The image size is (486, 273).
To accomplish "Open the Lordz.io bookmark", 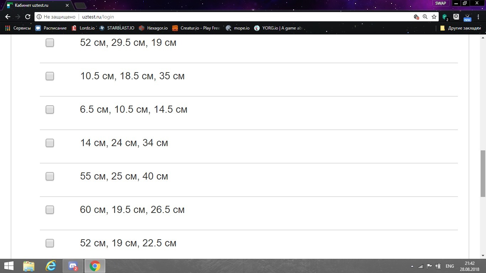I will [83, 28].
